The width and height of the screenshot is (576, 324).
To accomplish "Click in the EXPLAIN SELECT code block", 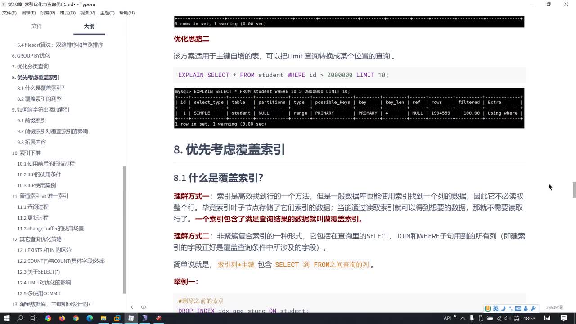I will click(349, 75).
